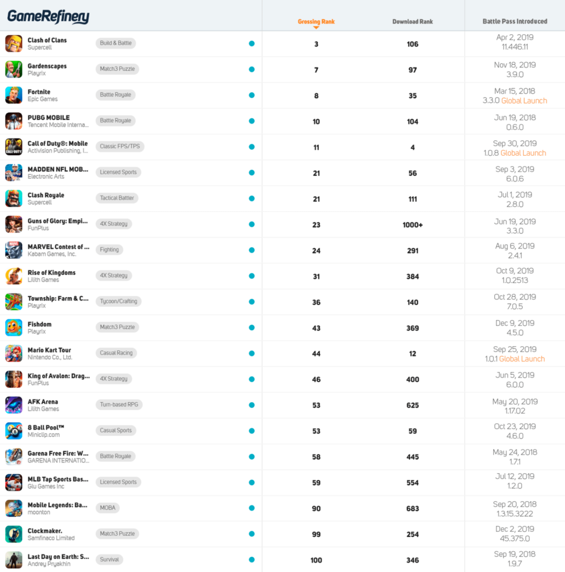Open the Clash of Clans game icon
The height and width of the screenshot is (572, 565).
click(x=13, y=44)
